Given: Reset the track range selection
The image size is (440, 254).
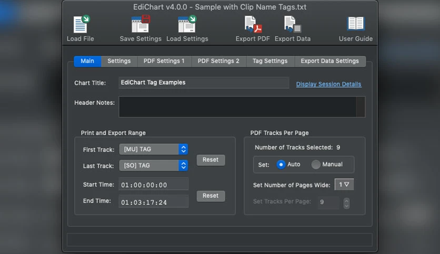Looking at the screenshot, I should click(211, 160).
